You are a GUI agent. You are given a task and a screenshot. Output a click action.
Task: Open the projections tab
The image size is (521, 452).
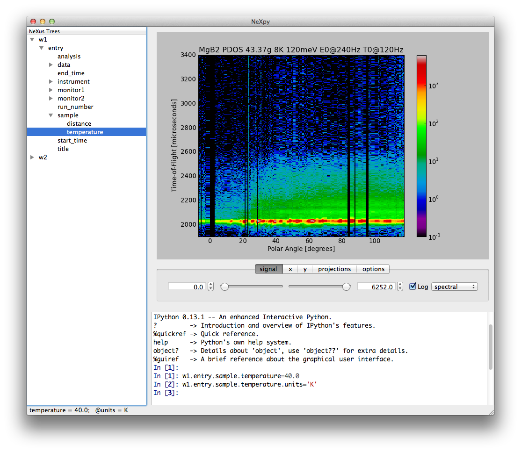coord(334,269)
